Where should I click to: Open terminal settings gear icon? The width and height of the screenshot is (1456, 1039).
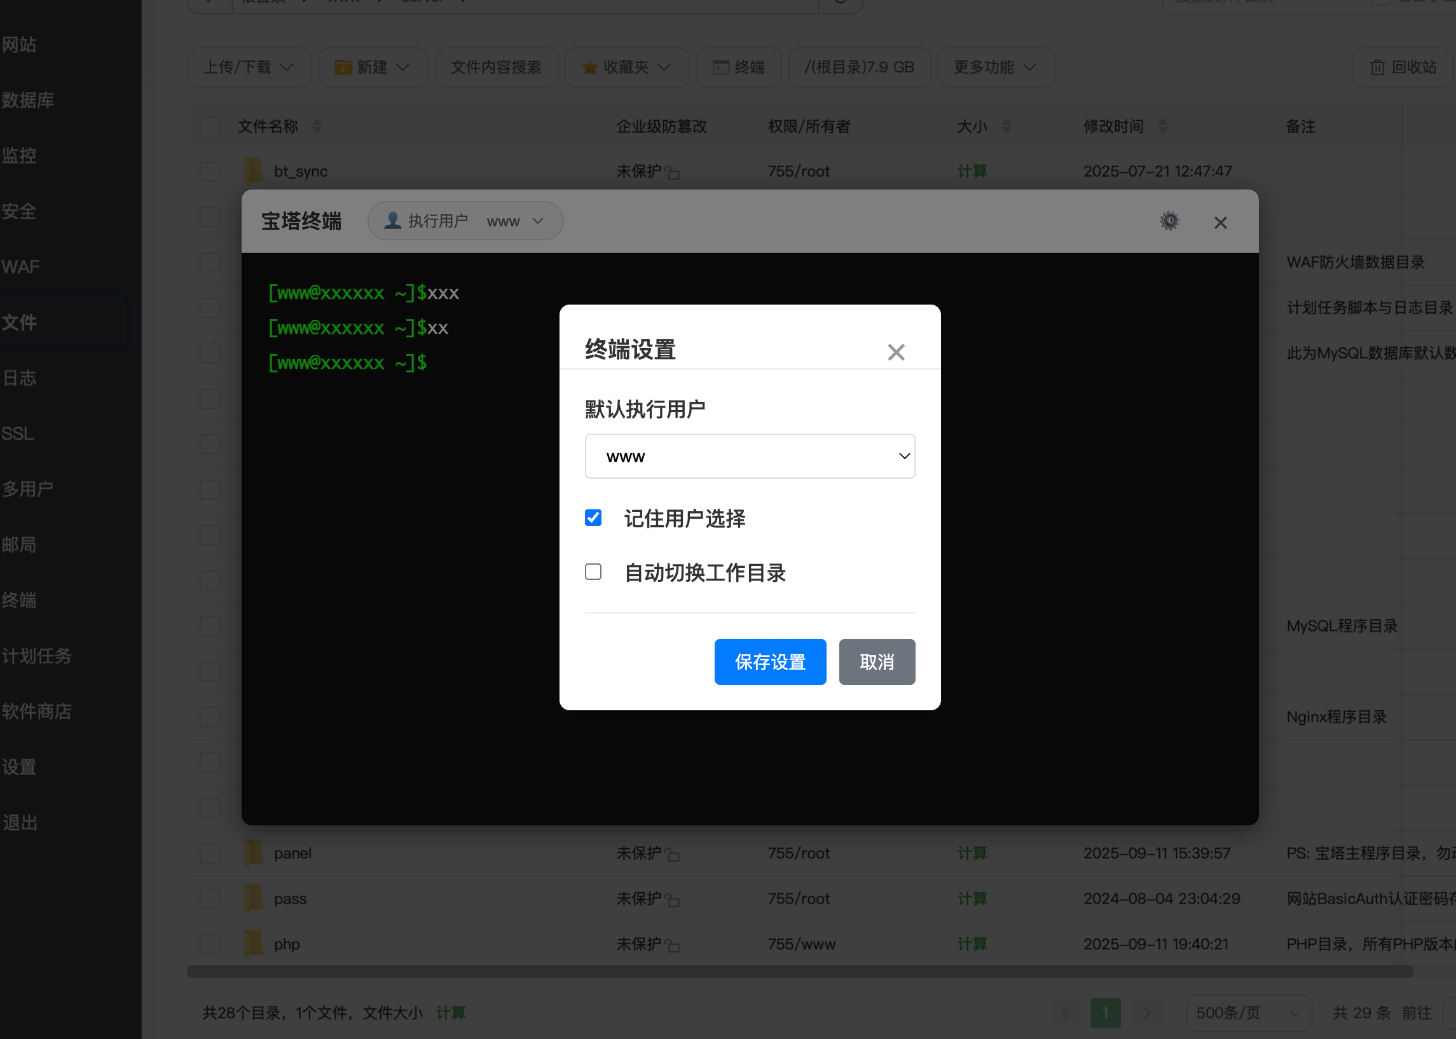pyautogui.click(x=1169, y=221)
